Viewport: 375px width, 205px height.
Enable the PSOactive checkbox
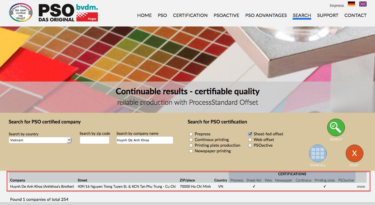coord(250,145)
